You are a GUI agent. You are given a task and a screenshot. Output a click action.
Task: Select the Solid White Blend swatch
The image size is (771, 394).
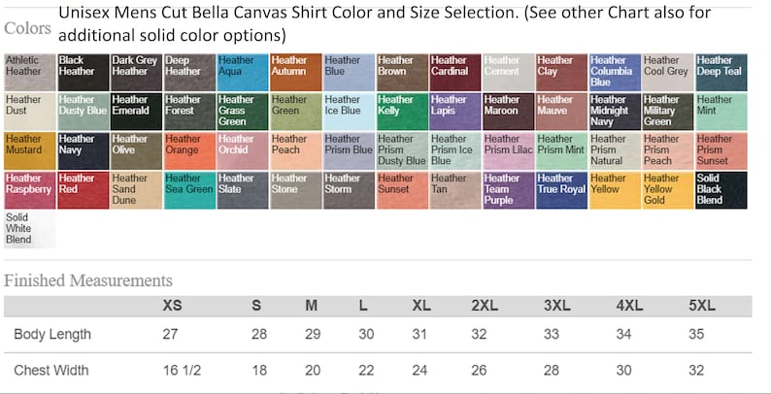point(30,229)
